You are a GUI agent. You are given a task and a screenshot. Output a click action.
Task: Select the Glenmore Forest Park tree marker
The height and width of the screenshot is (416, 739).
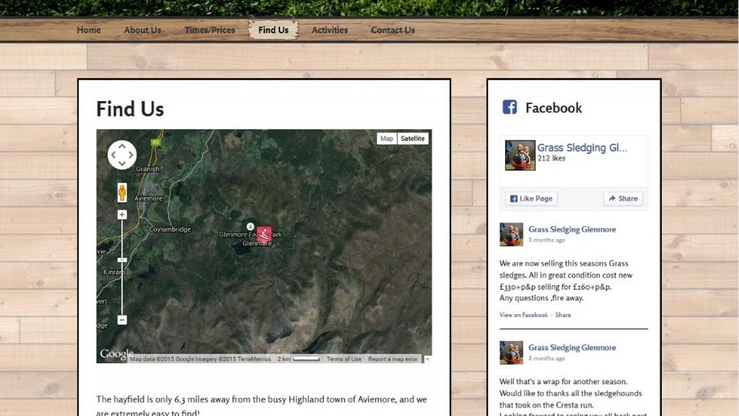(x=249, y=226)
